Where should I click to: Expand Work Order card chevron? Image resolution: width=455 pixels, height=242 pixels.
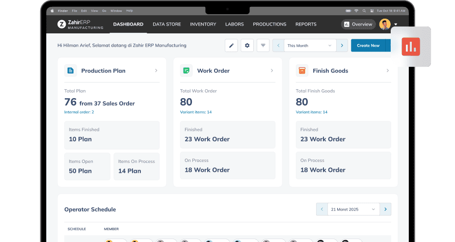(x=272, y=71)
